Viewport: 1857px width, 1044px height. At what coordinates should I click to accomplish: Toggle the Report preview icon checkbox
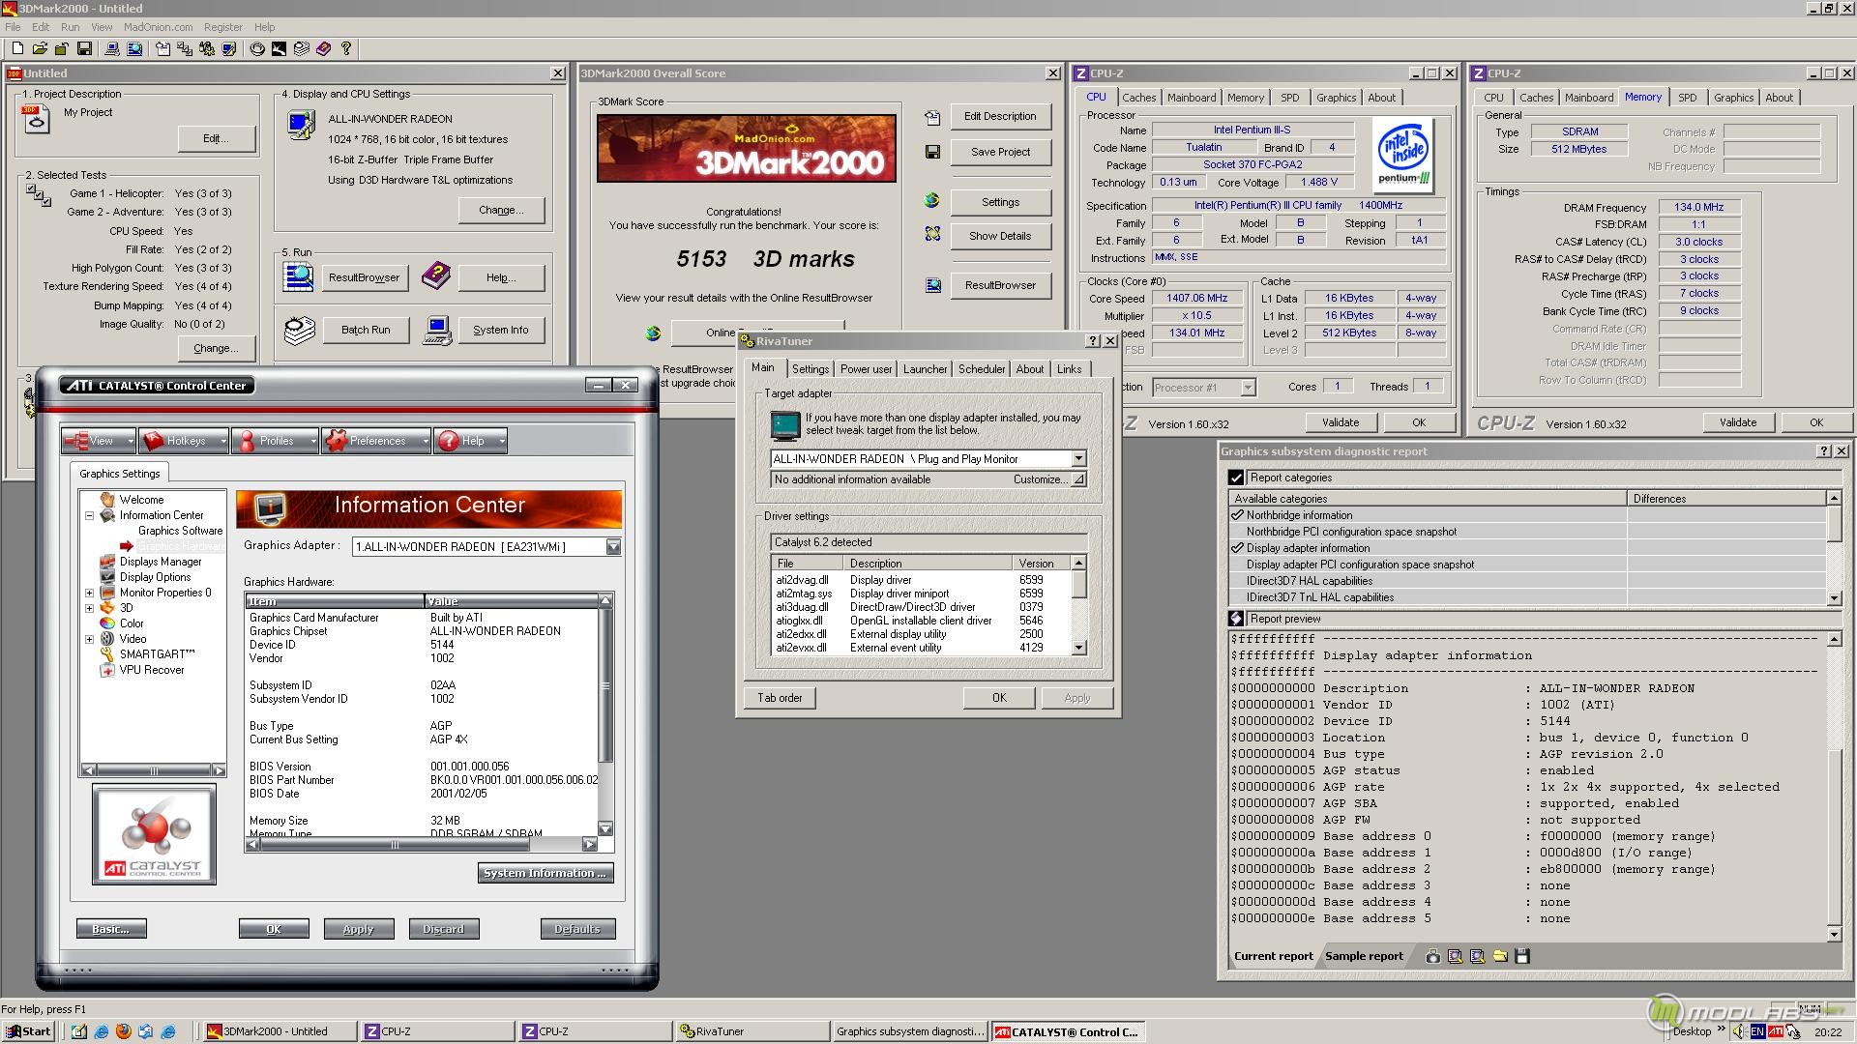1235,619
